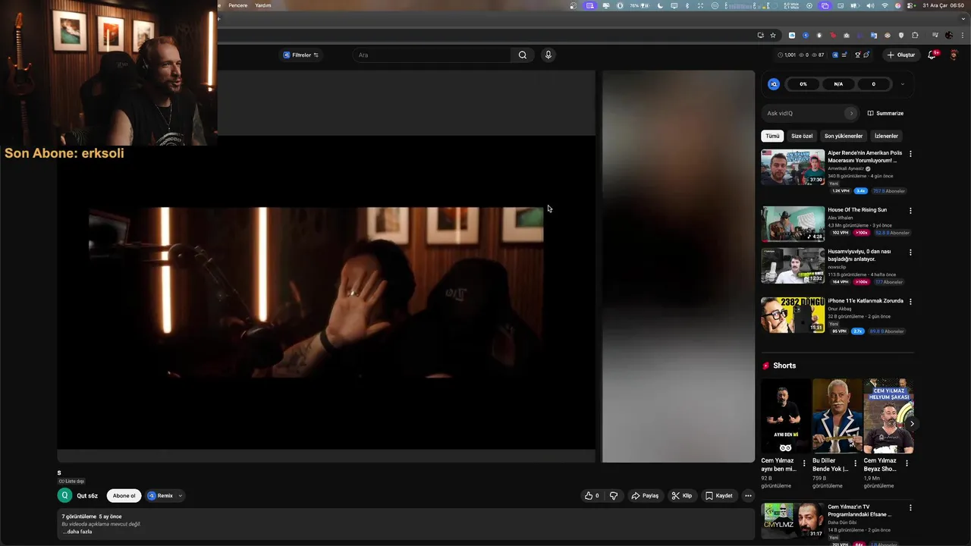This screenshot has width=971, height=546.
Task: Open vidIQ chat bubble icon in header
Action: point(866,55)
